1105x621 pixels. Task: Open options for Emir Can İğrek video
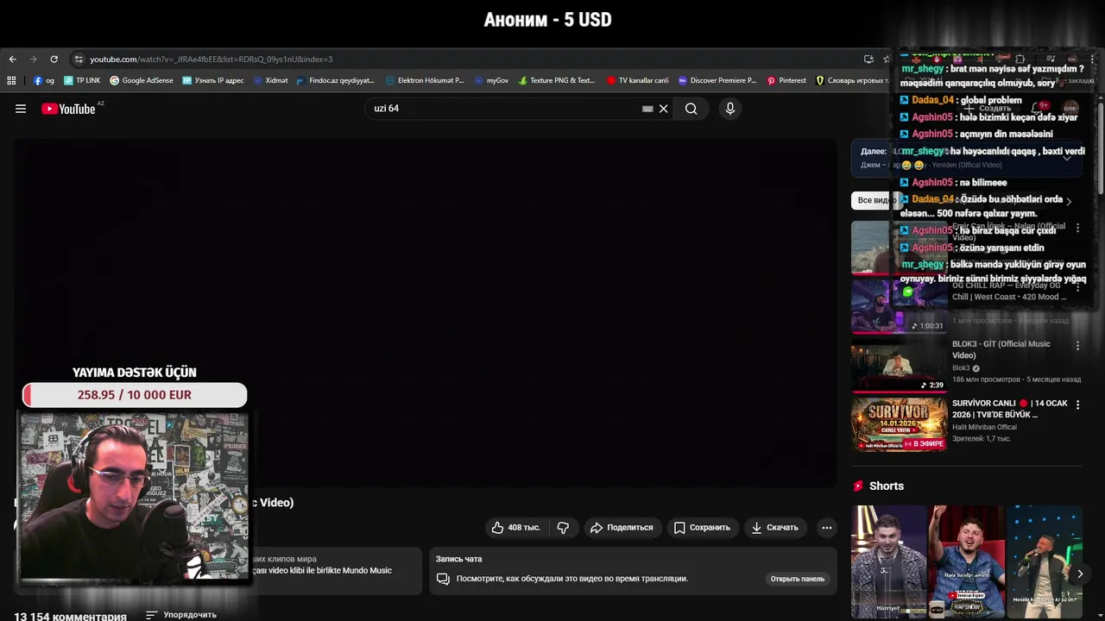1077,228
